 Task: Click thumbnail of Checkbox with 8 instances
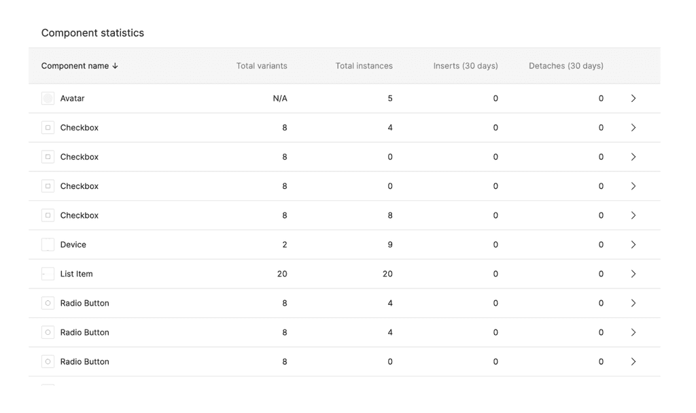(x=48, y=215)
